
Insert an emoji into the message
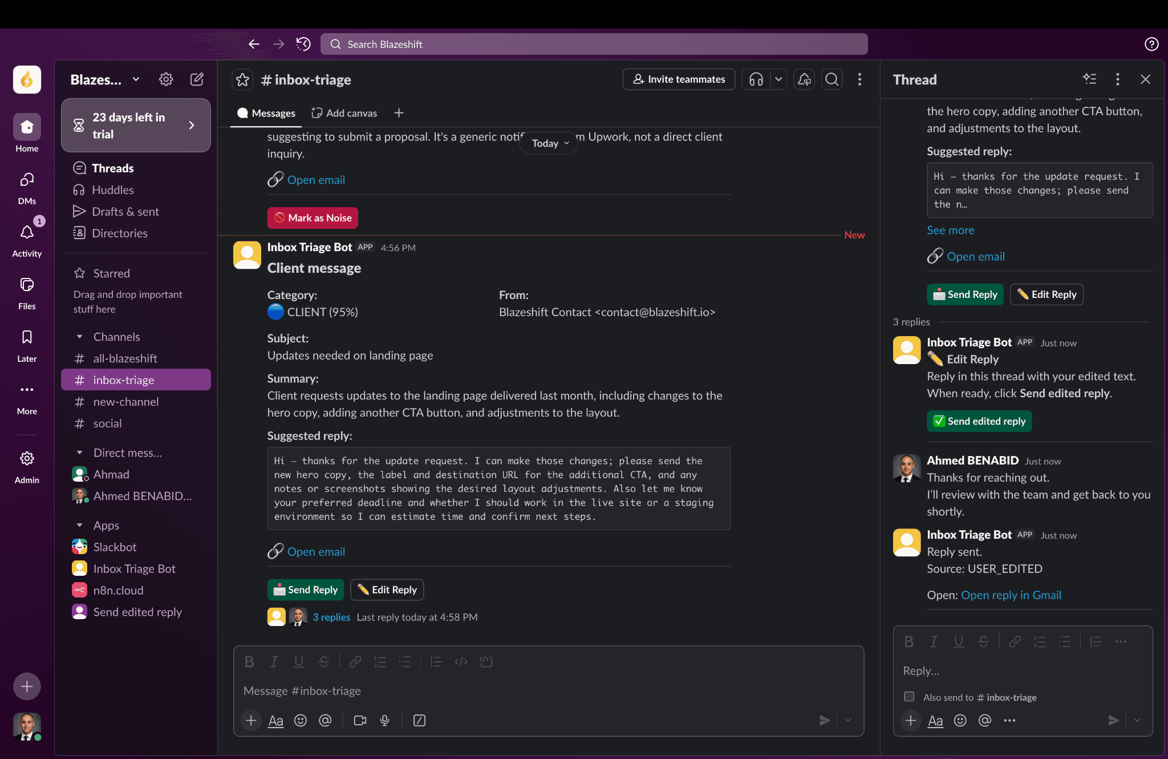coord(301,720)
